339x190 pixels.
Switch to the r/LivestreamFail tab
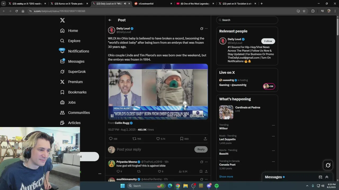point(153,4)
